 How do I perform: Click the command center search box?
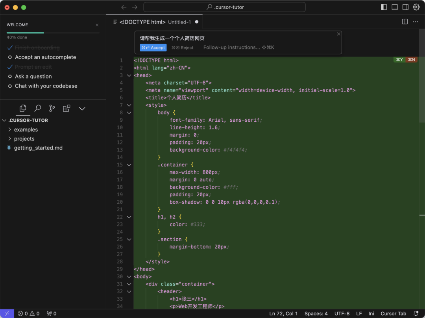[x=224, y=7]
